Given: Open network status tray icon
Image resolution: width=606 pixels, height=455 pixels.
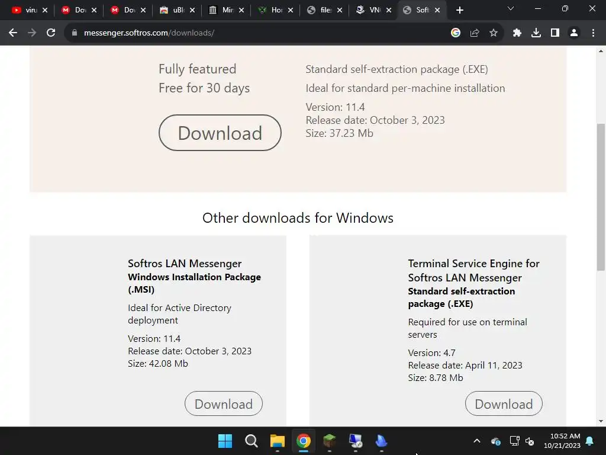Looking at the screenshot, I should point(514,441).
